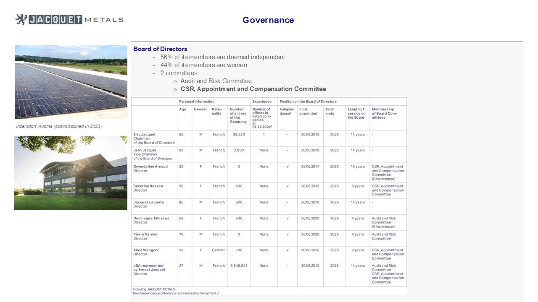Click Dominique Takizawa's Audit and Risk Chairwoman cell
Screen dimensions: 538x302
coord(384,222)
